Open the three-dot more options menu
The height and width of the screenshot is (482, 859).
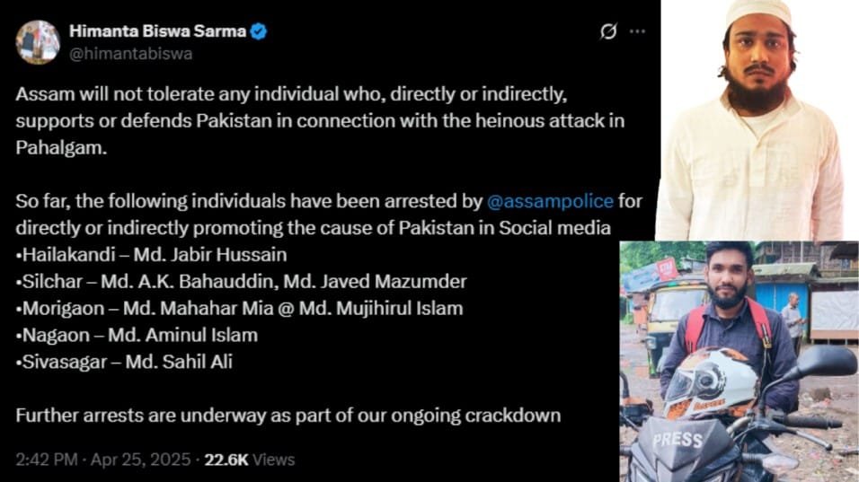(x=637, y=31)
